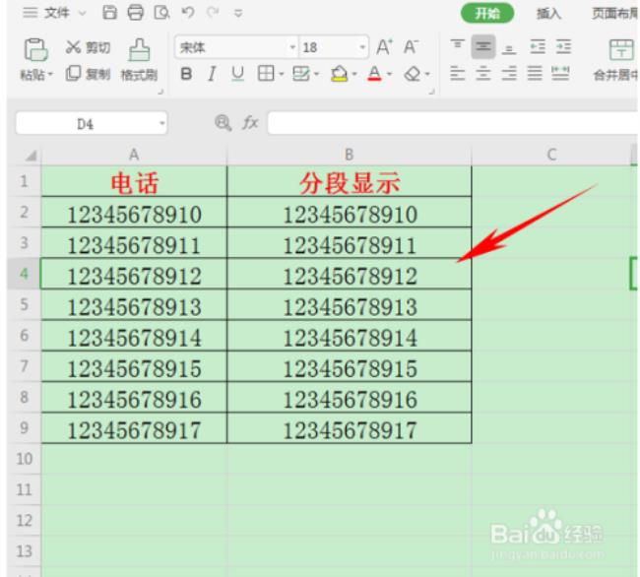Open Print Preview icon
Viewport: 640px width, 577px height.
[161, 13]
